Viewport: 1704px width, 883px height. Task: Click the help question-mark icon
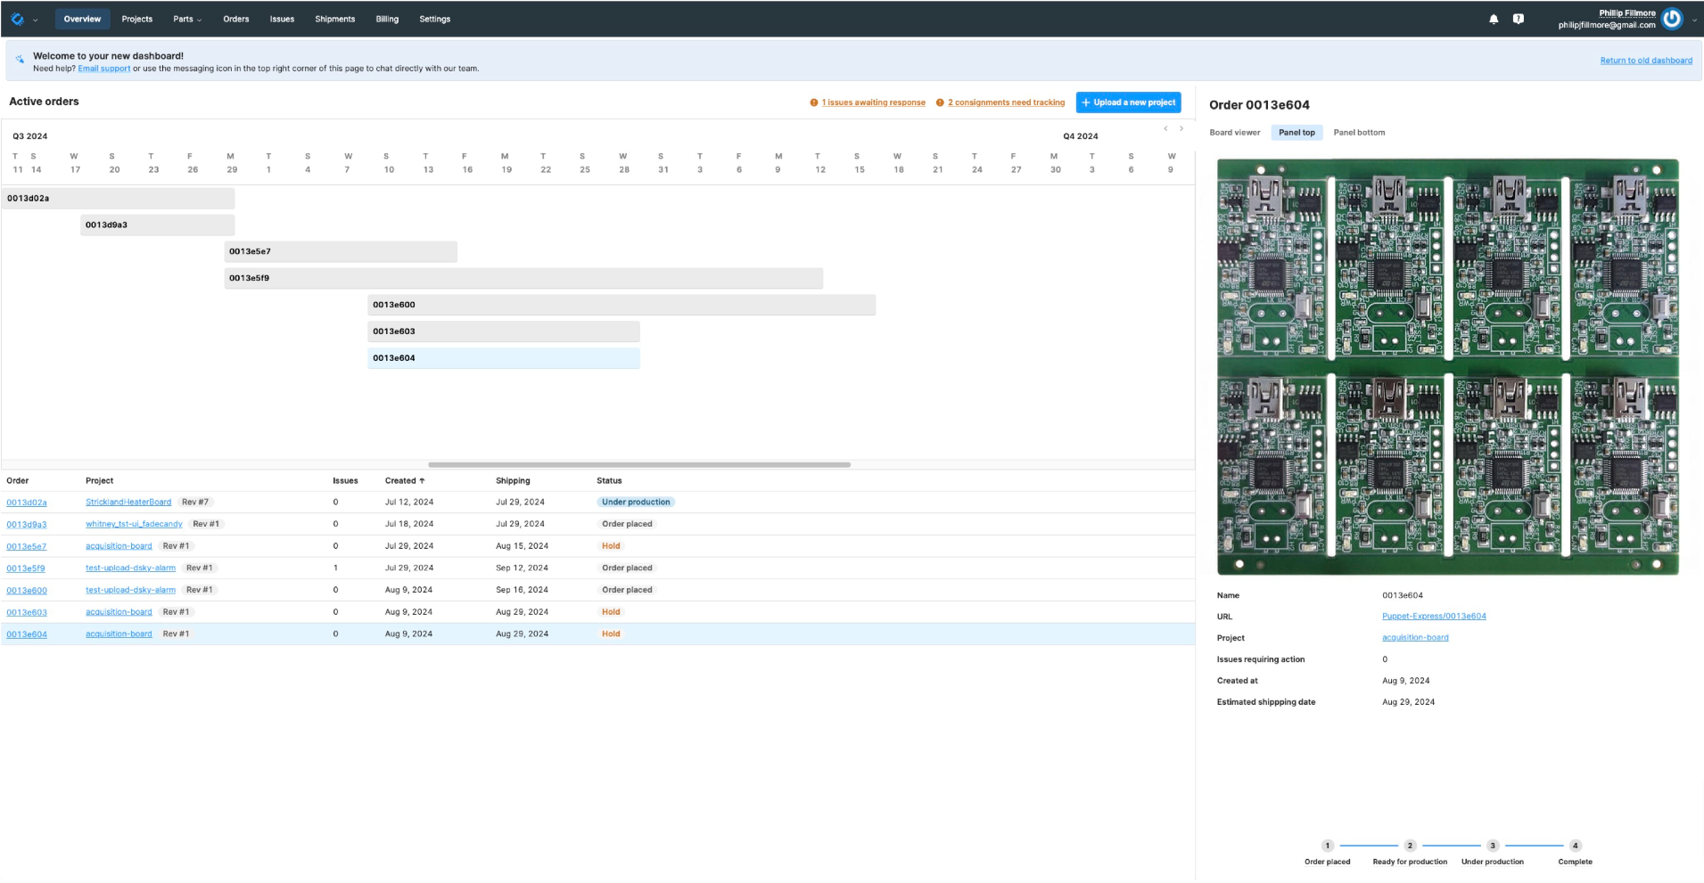1519,18
